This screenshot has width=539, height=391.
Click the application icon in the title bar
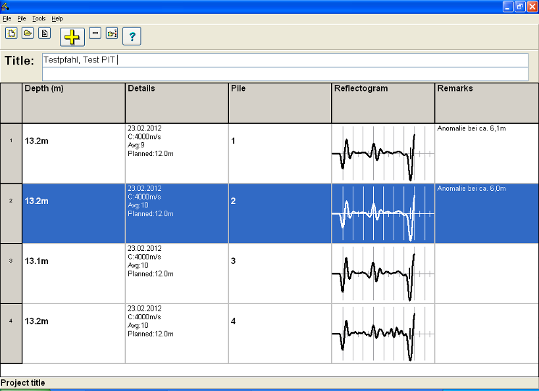(5, 6)
